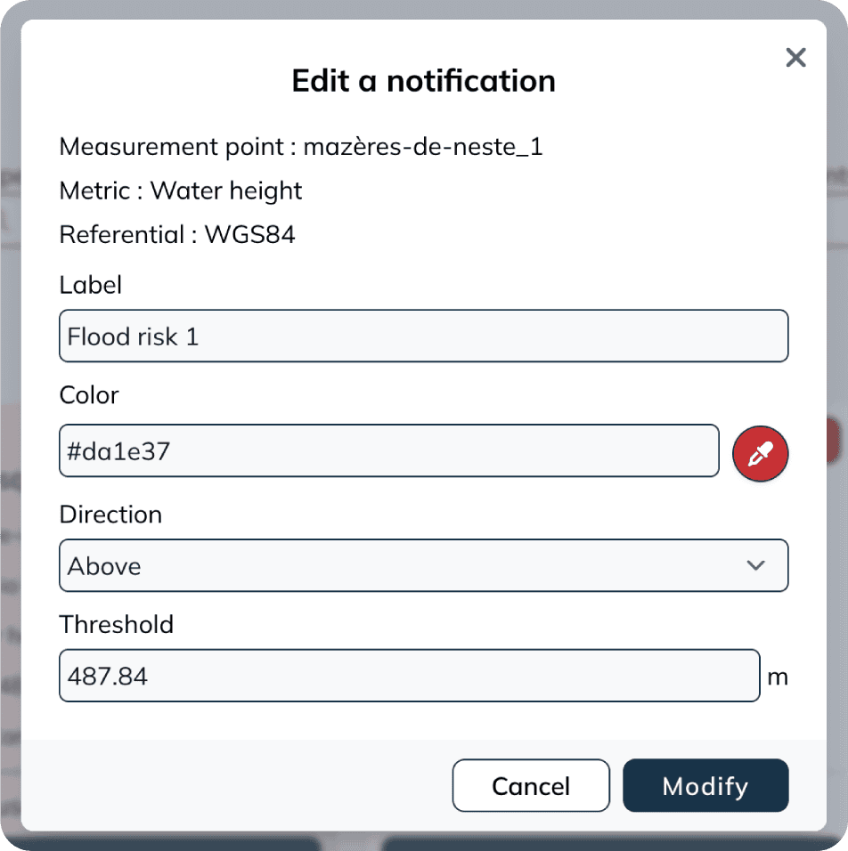The width and height of the screenshot is (848, 851).
Task: Cancel editing the notification
Action: pos(531,786)
